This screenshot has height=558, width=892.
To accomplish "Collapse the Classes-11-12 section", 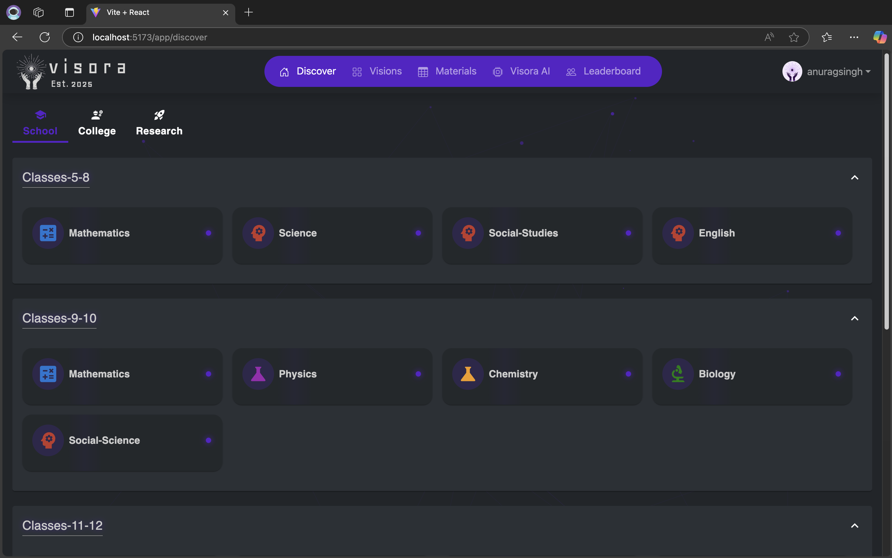I will click(854, 525).
